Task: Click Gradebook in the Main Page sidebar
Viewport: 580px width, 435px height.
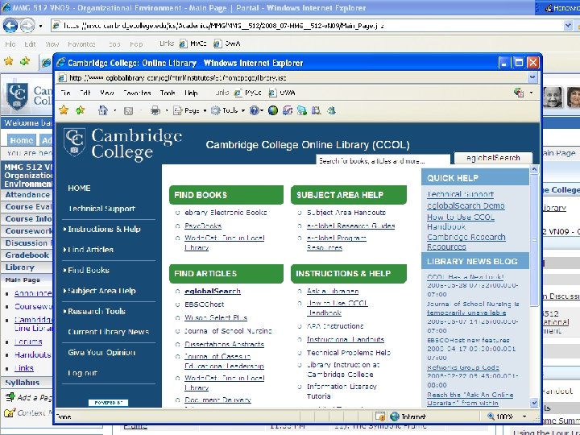Action: (x=27, y=255)
